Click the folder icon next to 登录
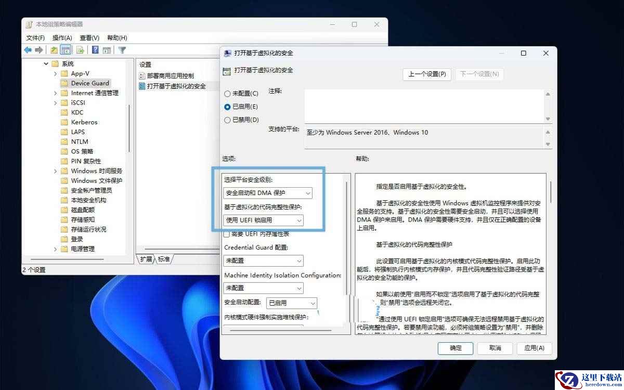The height and width of the screenshot is (390, 624). click(x=64, y=239)
